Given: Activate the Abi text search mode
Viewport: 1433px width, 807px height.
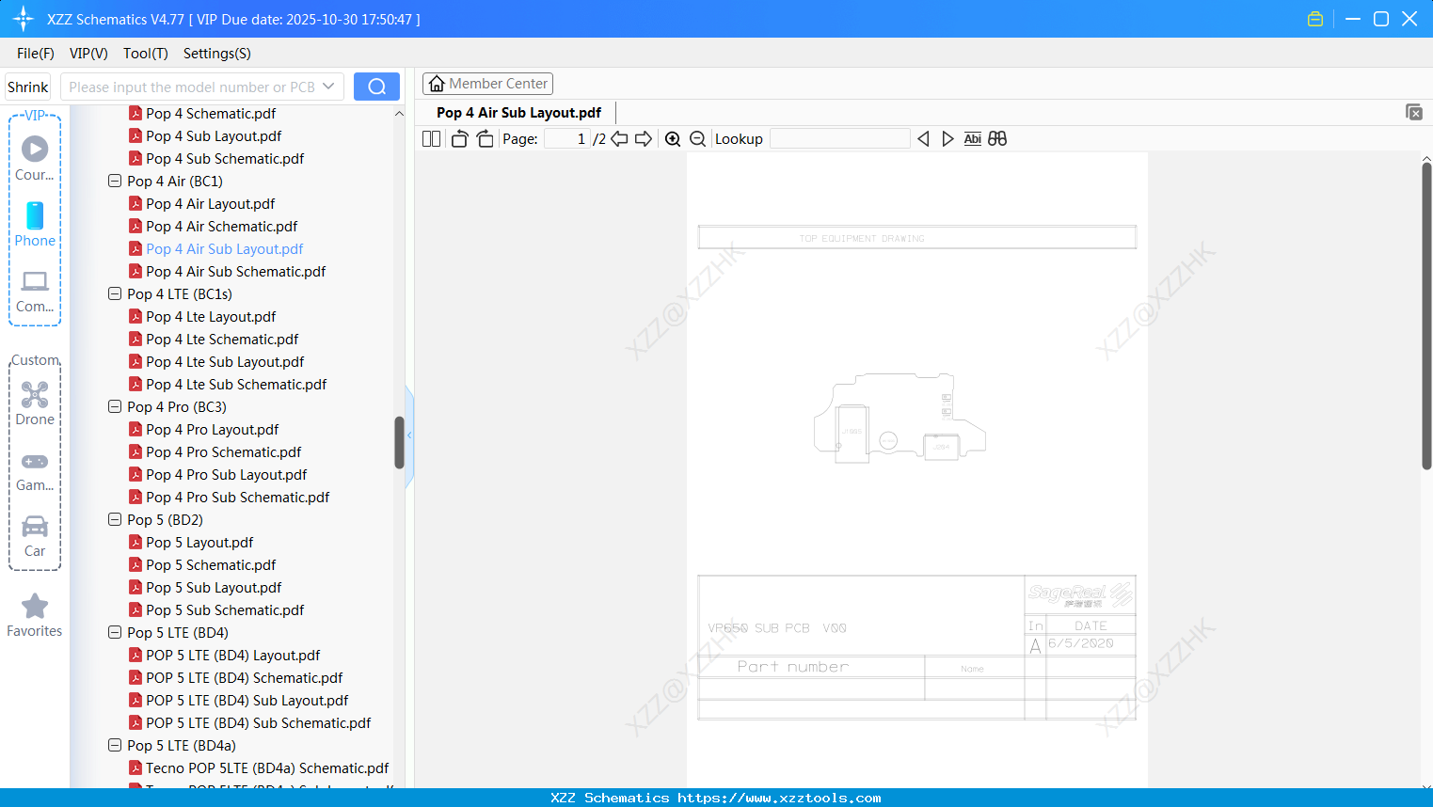Looking at the screenshot, I should point(972,138).
